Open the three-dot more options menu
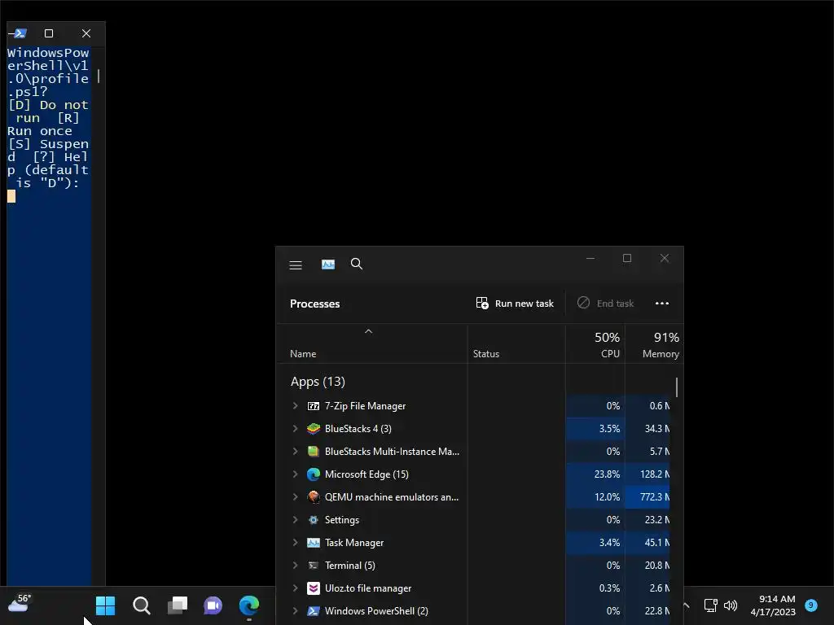Viewport: 834px width, 625px height. 661,304
